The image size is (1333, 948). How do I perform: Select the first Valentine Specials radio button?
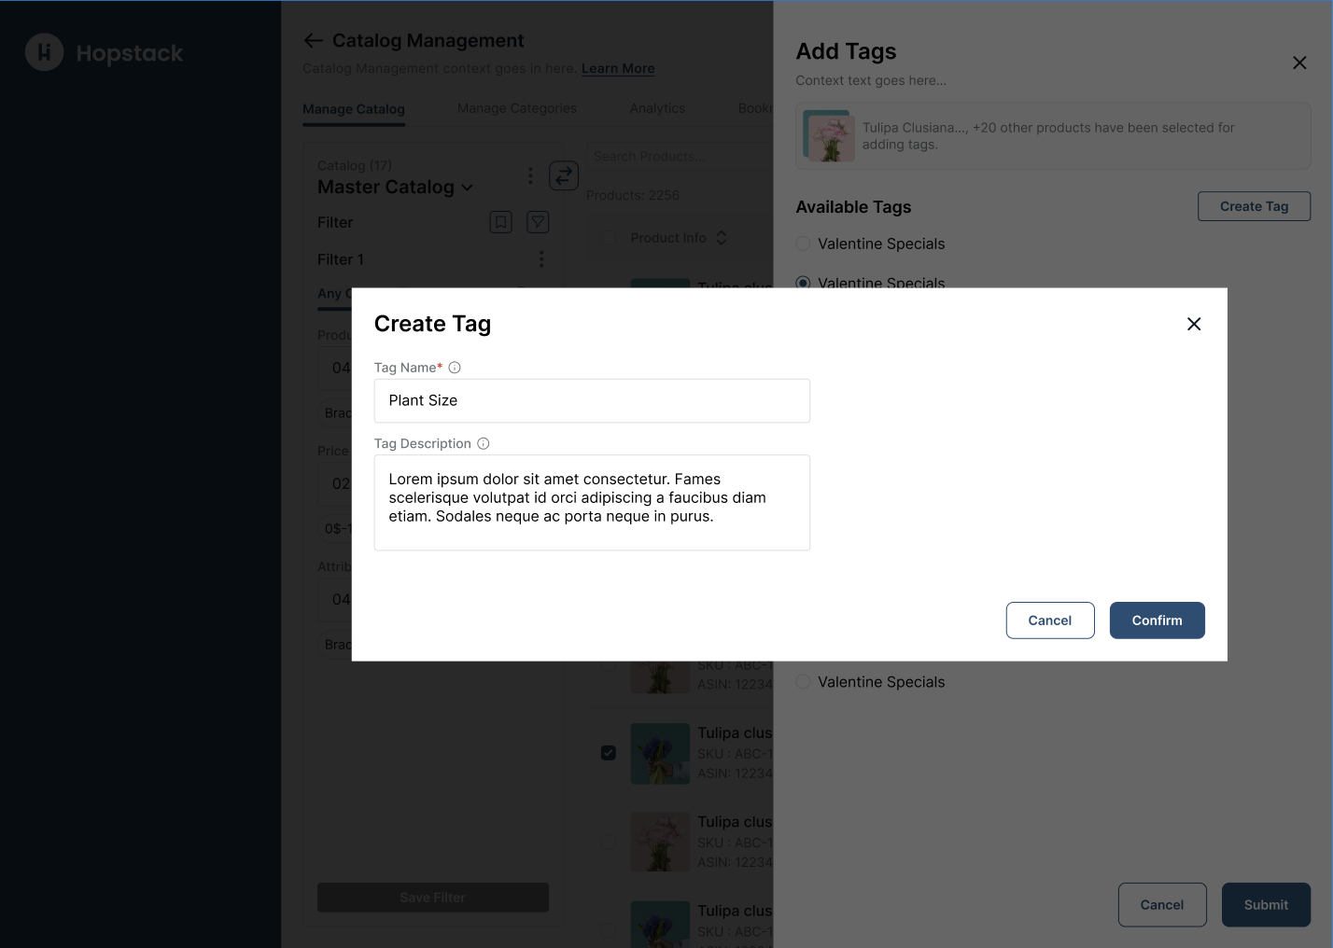(x=803, y=244)
